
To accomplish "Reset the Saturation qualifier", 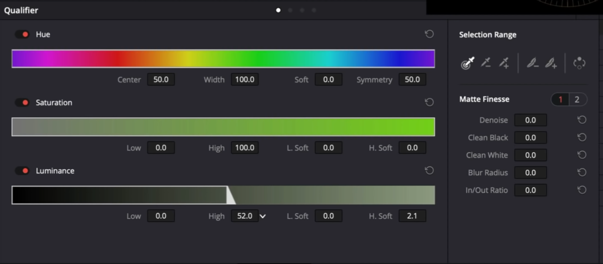I will point(429,102).
